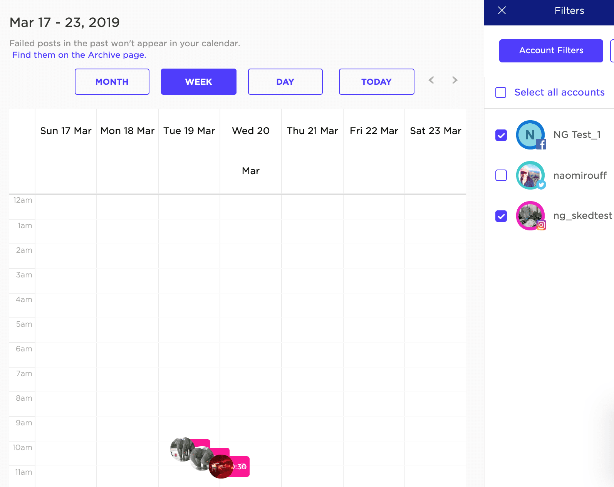Switch to DAY view
This screenshot has width=614, height=487.
click(285, 82)
